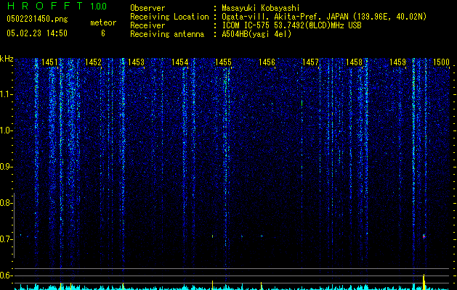Select the filename 0502231450.png
Viewport: 457px width, 290px height.
[x=37, y=19]
